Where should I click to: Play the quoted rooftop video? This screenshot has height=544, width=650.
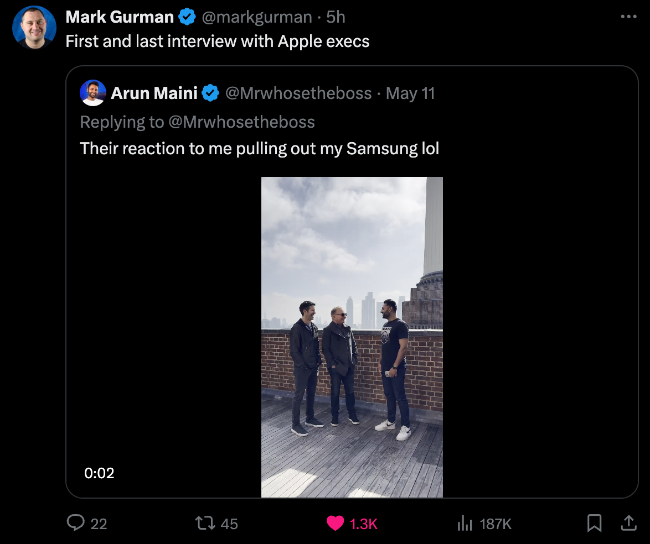[352, 337]
